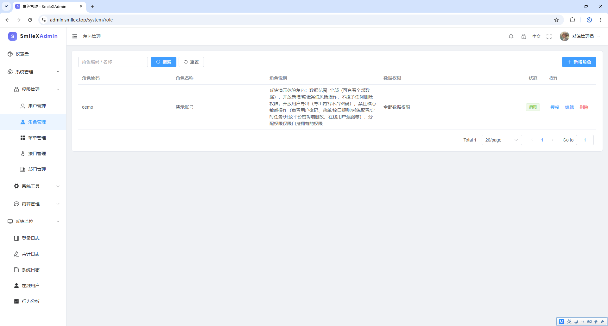Click the lock screen icon
This screenshot has width=608, height=326.
pyautogui.click(x=524, y=36)
